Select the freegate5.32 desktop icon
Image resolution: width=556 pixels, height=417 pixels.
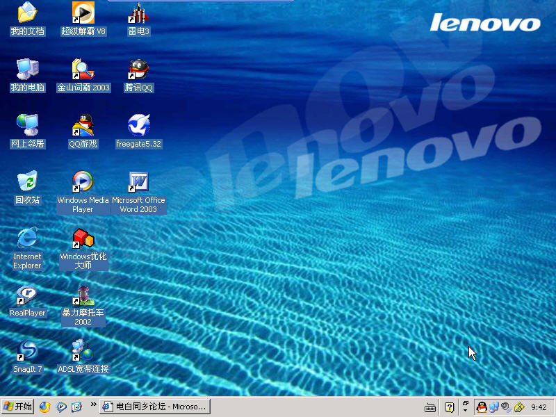click(x=138, y=126)
